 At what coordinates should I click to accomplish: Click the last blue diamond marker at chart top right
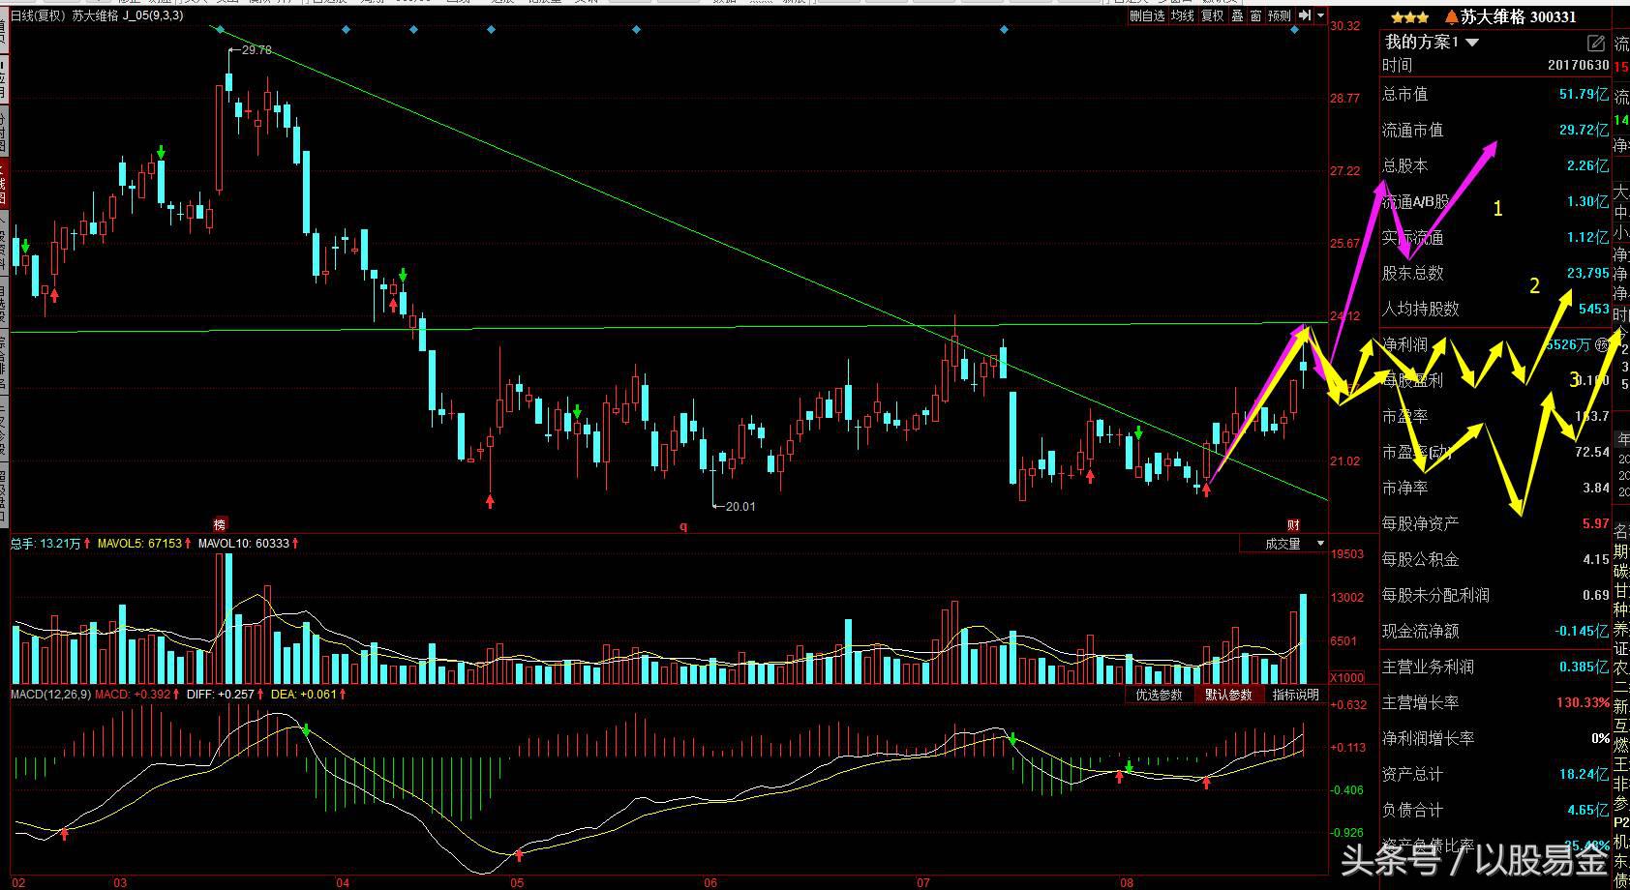[1295, 30]
